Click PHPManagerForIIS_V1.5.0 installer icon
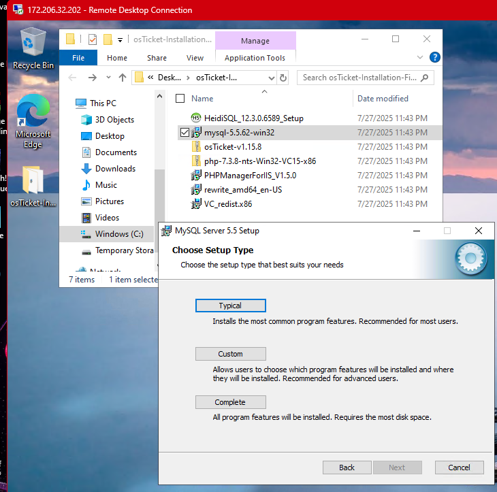This screenshot has height=492, width=497. point(196,175)
